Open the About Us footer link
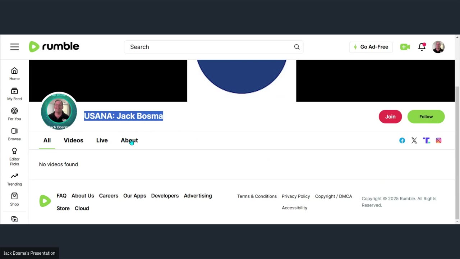The height and width of the screenshot is (259, 460). click(x=83, y=196)
